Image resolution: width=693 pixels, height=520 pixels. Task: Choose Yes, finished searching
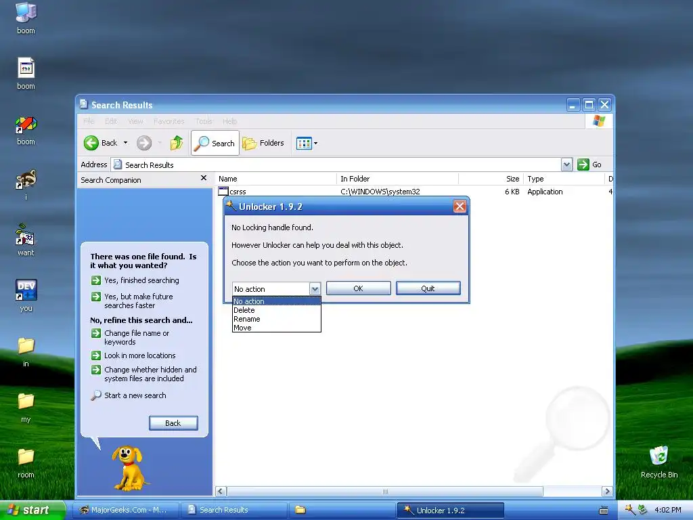click(x=141, y=280)
